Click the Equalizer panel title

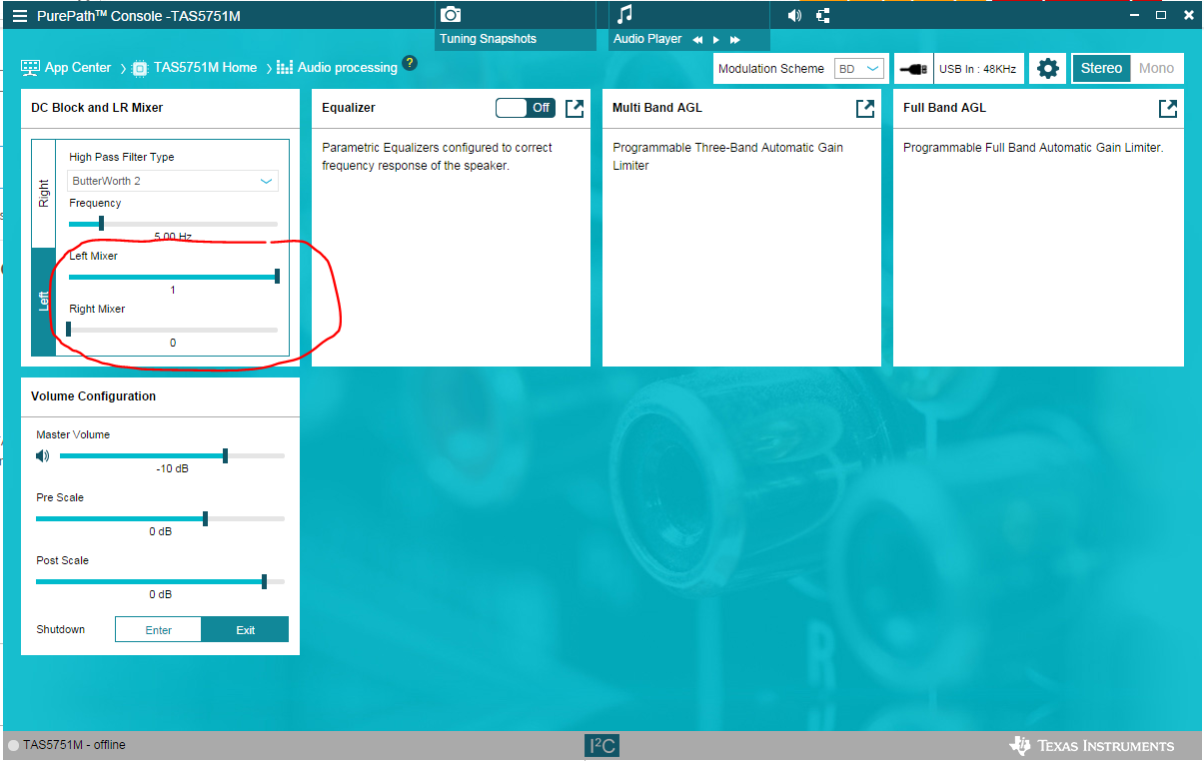349,108
